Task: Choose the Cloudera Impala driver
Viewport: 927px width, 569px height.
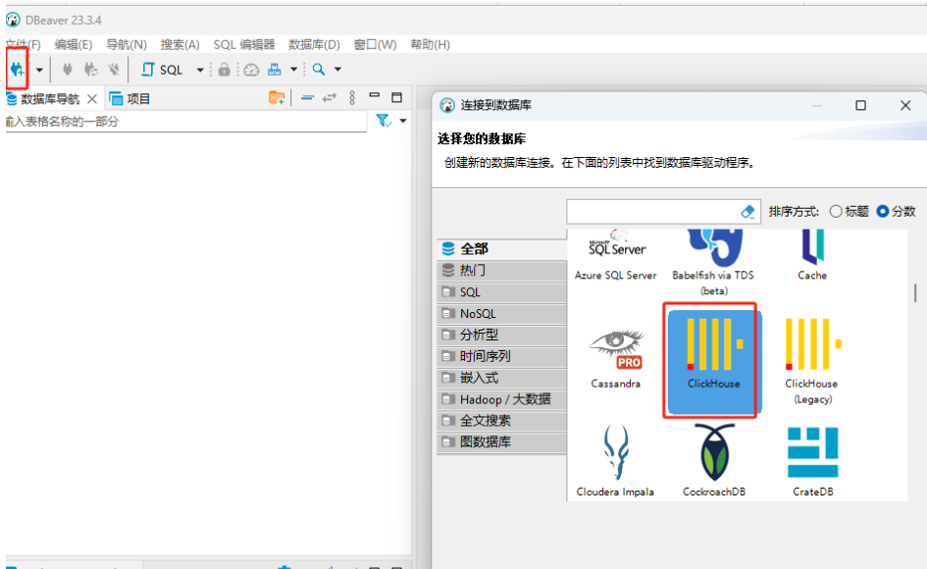Action: pyautogui.click(x=615, y=460)
